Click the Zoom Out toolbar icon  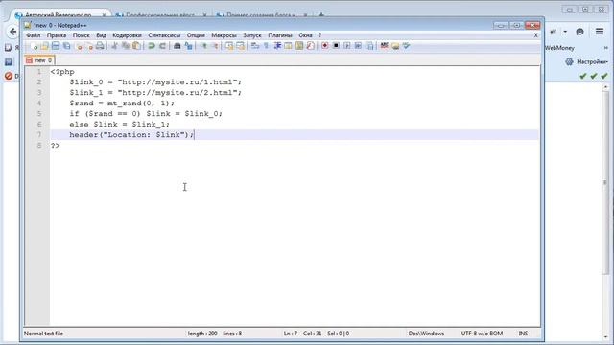[x=215, y=46]
